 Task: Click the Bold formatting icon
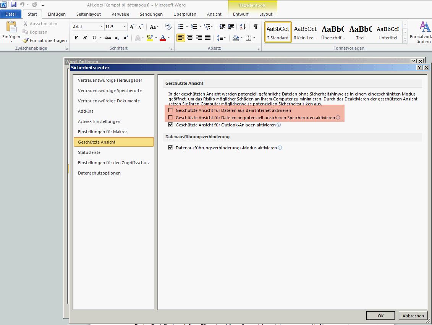(76, 38)
